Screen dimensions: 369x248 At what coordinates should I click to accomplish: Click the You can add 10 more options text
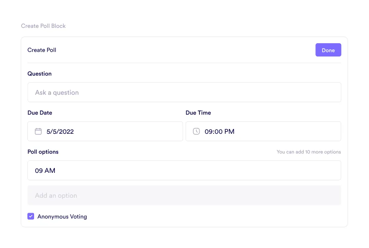[309, 152]
